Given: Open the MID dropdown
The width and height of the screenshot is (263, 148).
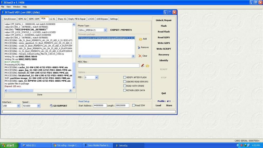Looking at the screenshot, I should coord(97,77).
